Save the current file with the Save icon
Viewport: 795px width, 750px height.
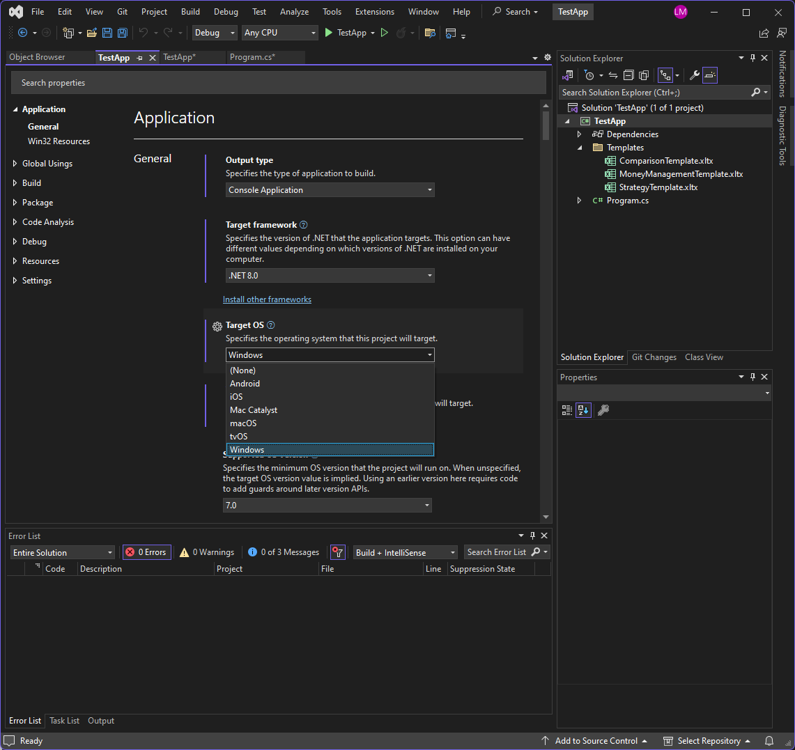tap(107, 33)
